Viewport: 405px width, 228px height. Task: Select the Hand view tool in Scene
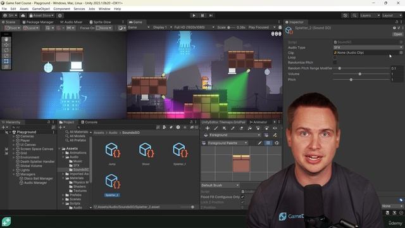click(6, 39)
